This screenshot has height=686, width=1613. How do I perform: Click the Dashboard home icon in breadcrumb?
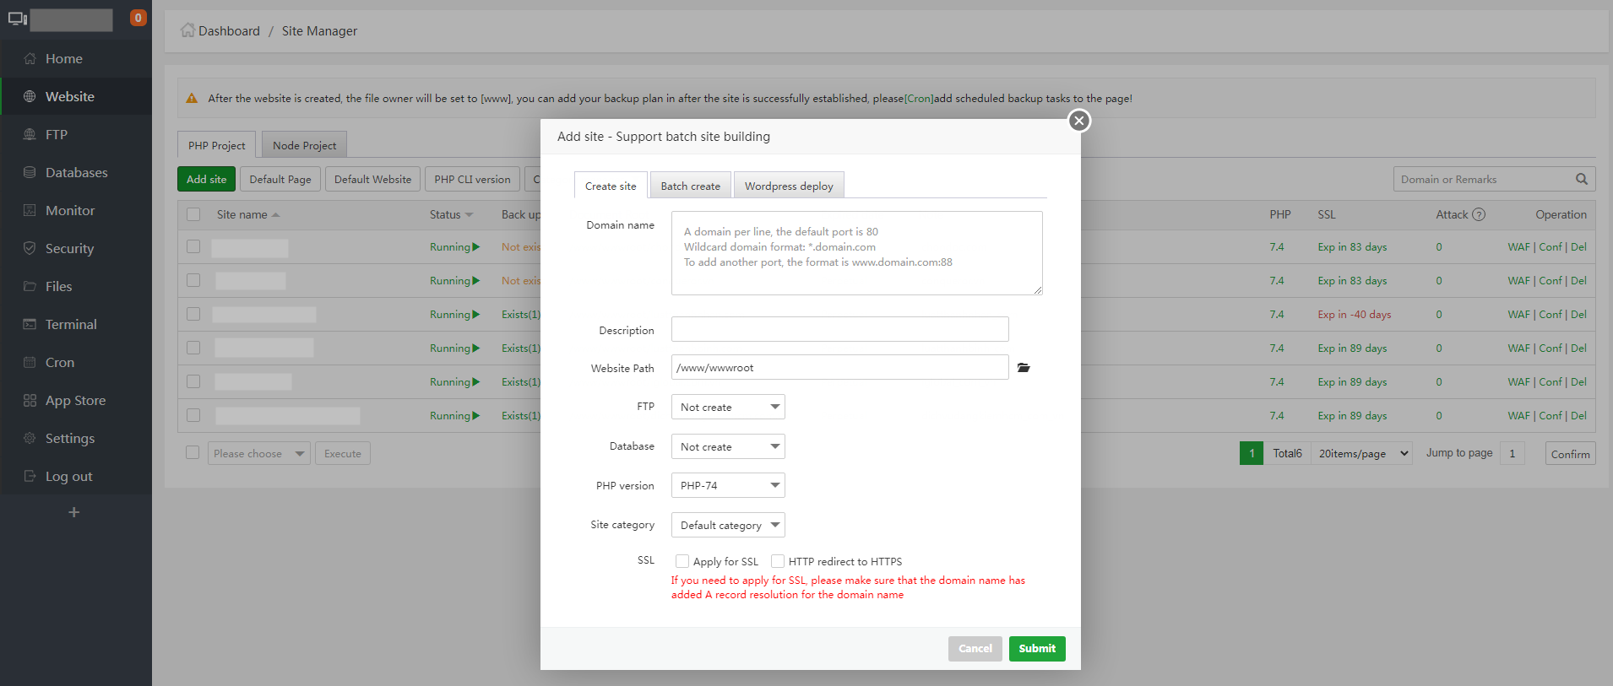click(x=187, y=30)
